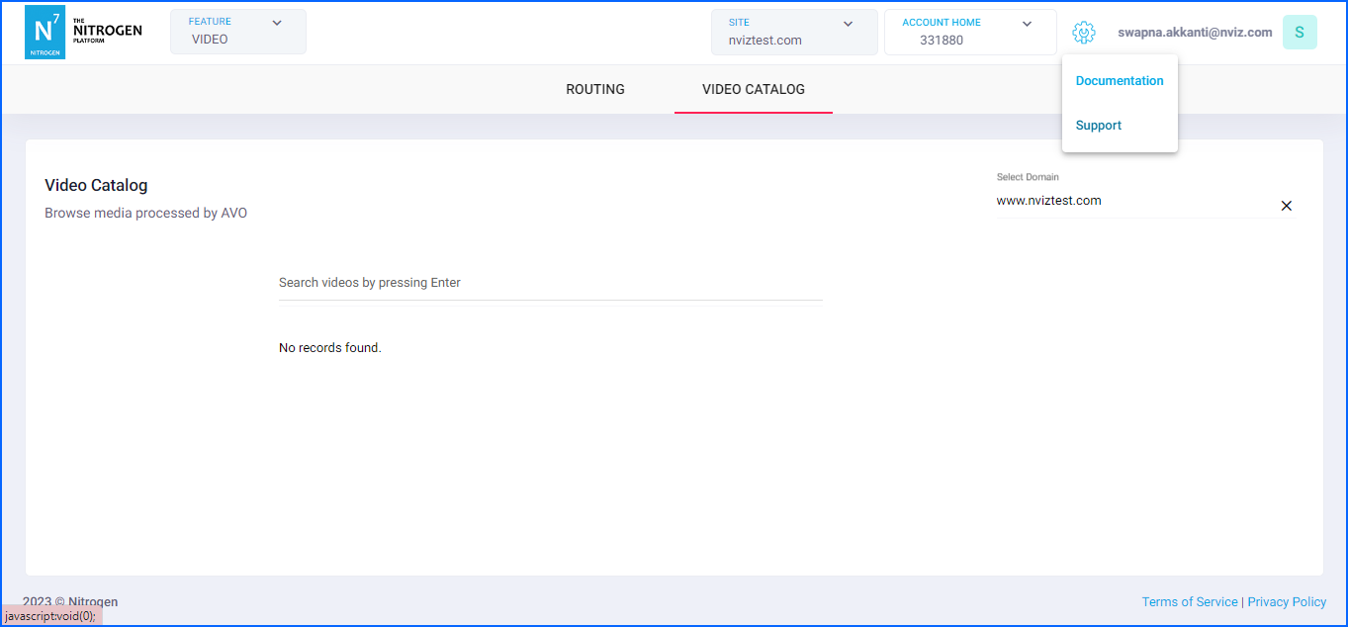Click the swapna.akkanti@nviz.com account name
The width and height of the screenshot is (1348, 627).
[x=1195, y=33]
